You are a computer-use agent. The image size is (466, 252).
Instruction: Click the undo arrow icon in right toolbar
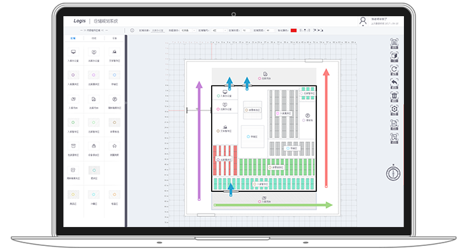[394, 84]
